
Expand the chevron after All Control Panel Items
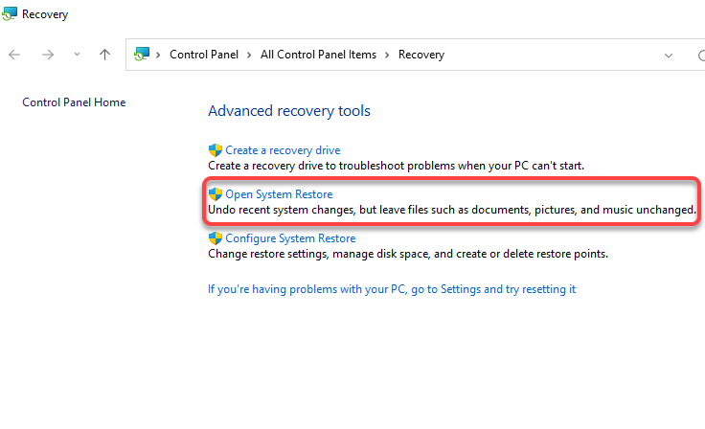tap(388, 55)
